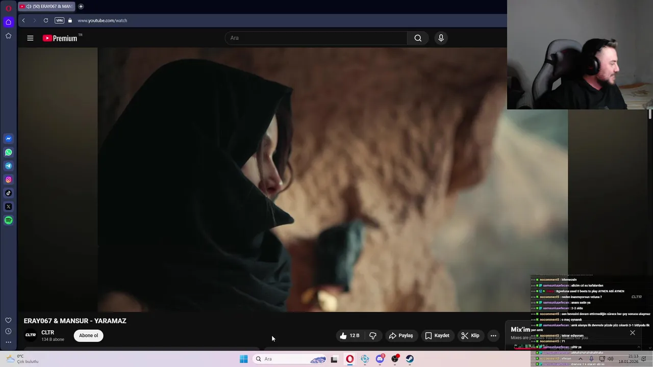
Task: Toggle the Opera VPN badge
Action: tap(59, 20)
